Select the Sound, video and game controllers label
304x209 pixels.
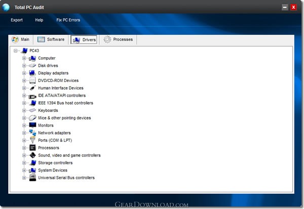tap(69, 155)
